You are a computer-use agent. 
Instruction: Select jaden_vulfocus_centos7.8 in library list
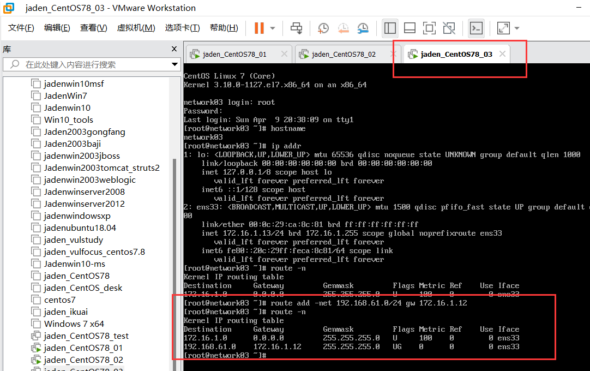94,252
